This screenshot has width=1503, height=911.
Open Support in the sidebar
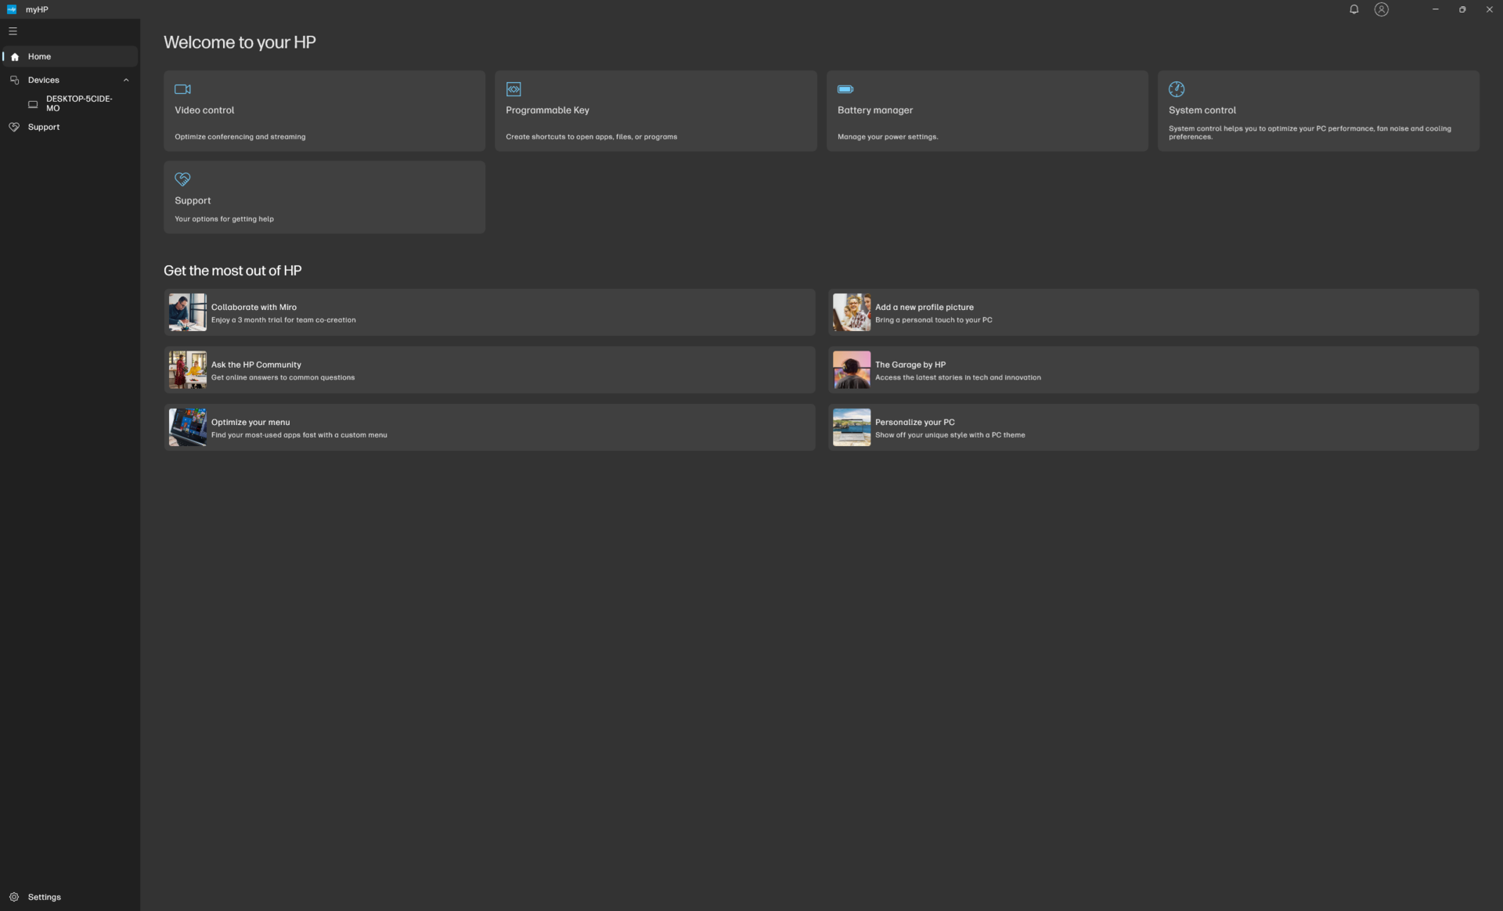43,127
